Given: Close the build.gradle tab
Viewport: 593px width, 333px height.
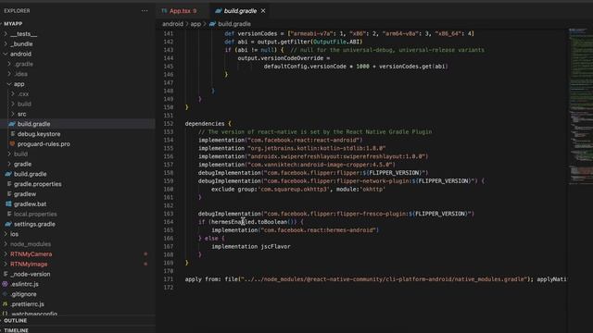Looking at the screenshot, I should (263, 11).
